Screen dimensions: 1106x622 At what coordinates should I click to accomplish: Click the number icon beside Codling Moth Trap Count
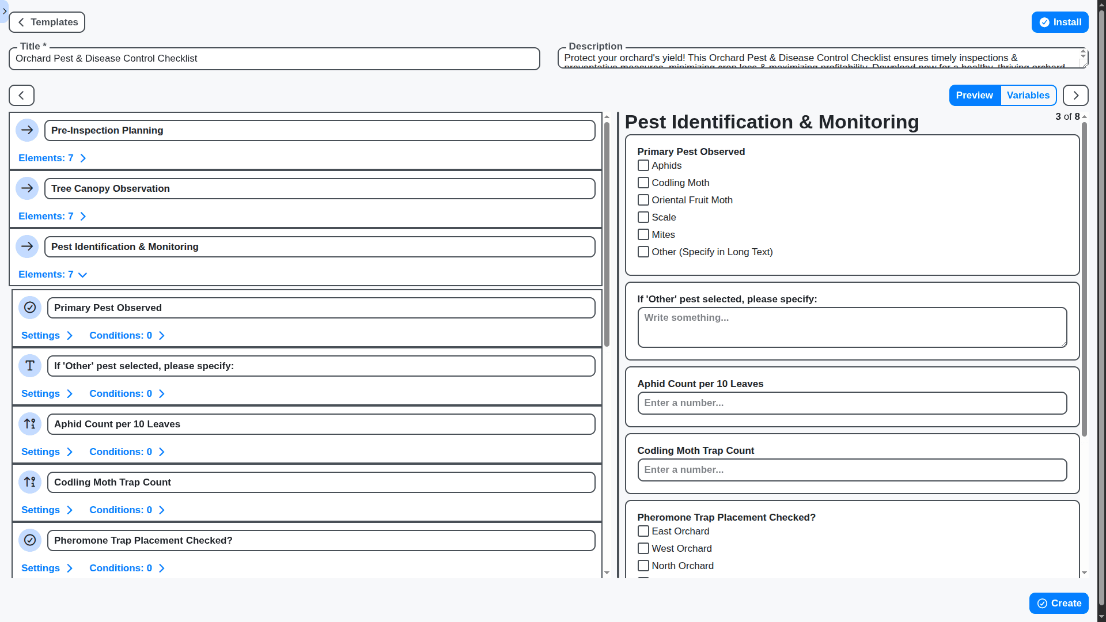click(x=30, y=482)
